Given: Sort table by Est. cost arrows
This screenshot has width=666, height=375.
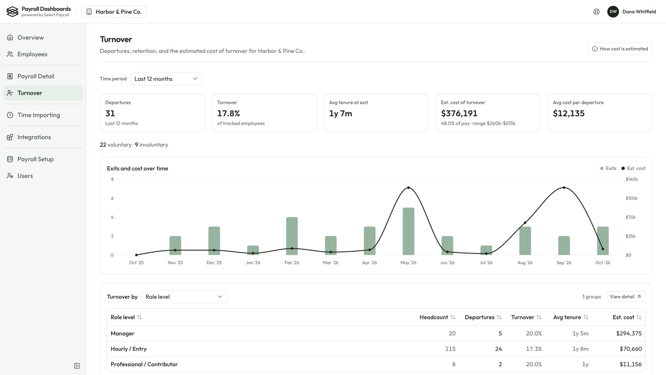Looking at the screenshot, I should coord(639,317).
